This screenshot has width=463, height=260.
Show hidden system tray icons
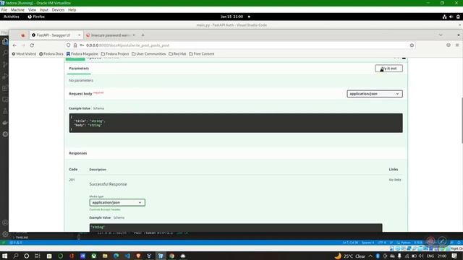[x=370, y=256]
